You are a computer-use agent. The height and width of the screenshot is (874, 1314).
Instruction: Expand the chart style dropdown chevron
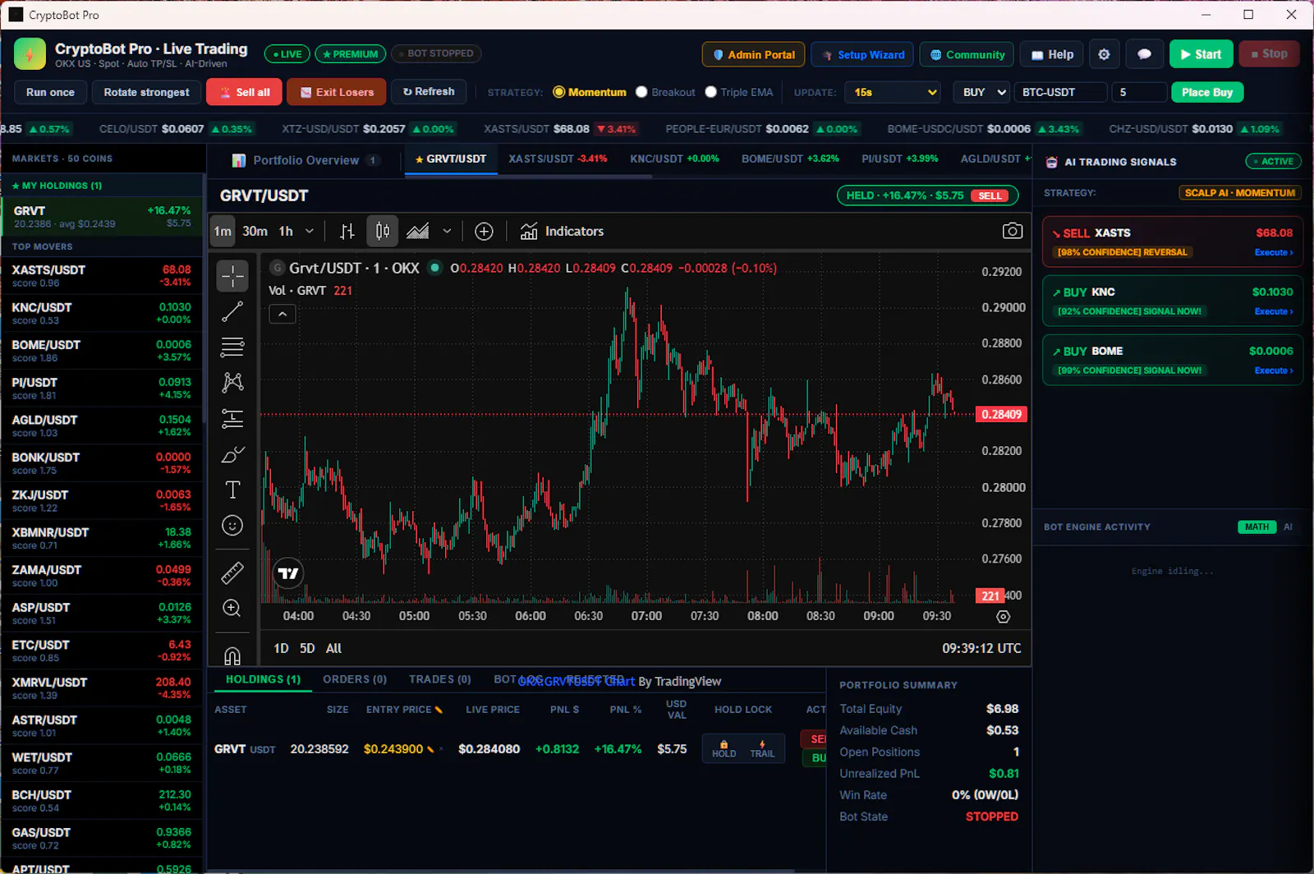pos(447,232)
